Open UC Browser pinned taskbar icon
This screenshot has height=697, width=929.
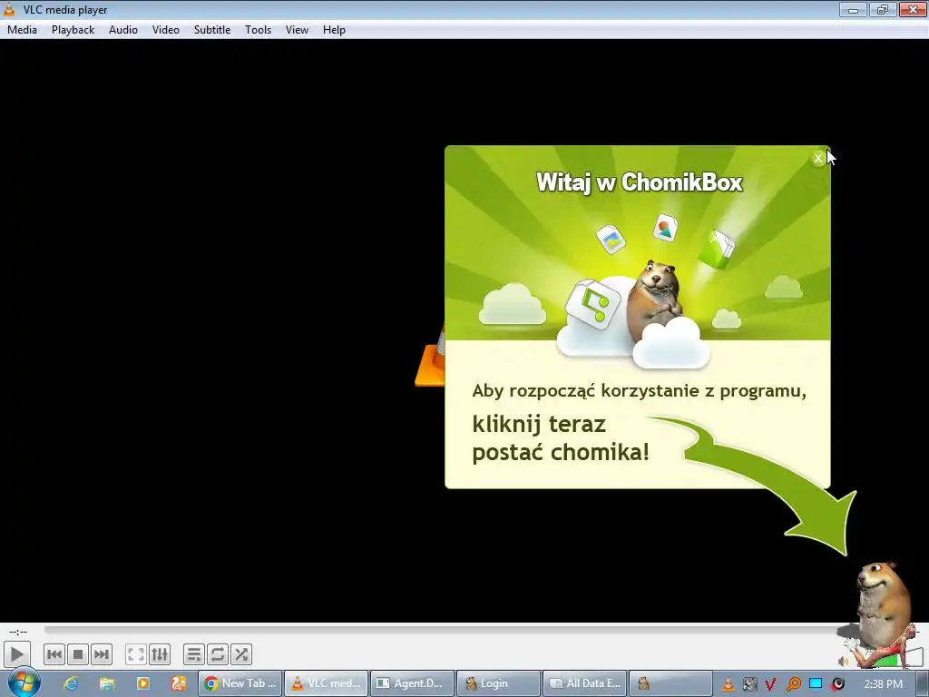pyautogui.click(x=179, y=683)
